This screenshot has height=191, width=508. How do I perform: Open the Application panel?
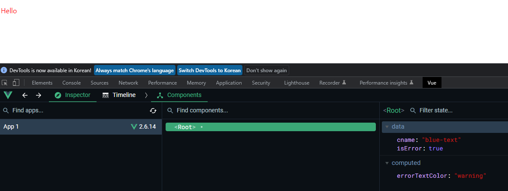pyautogui.click(x=229, y=83)
